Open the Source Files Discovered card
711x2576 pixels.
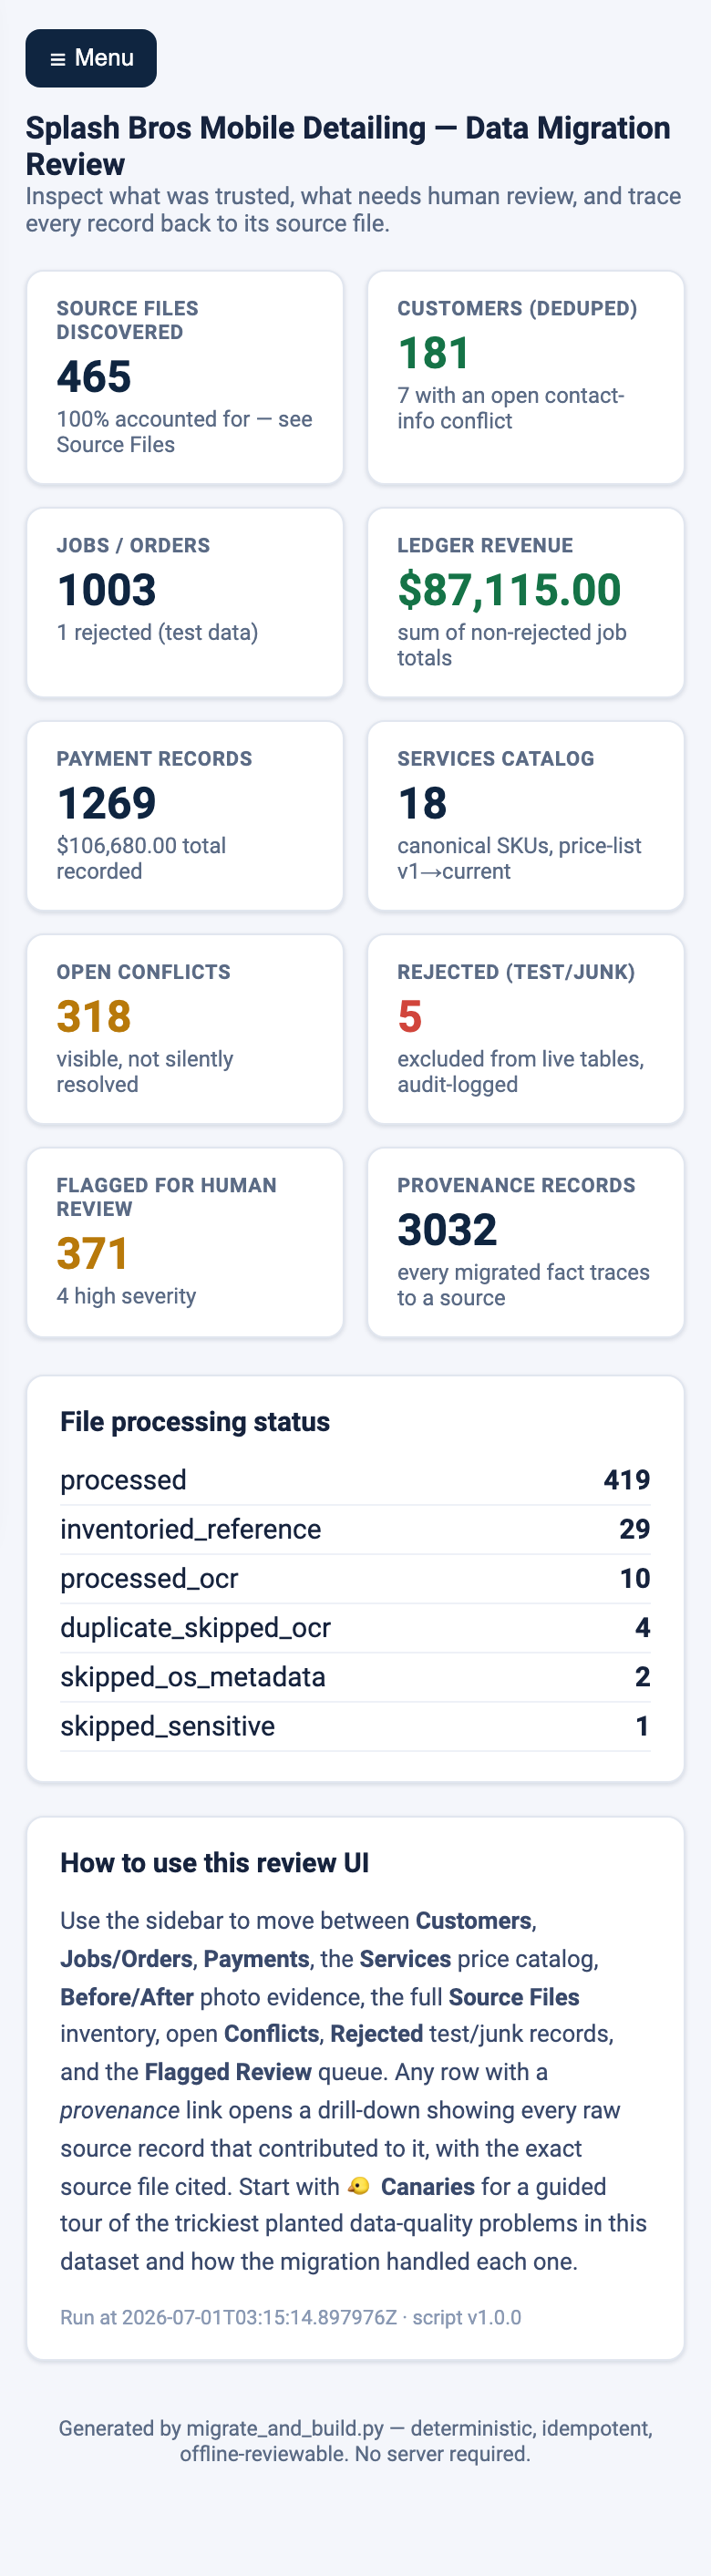pos(185,377)
